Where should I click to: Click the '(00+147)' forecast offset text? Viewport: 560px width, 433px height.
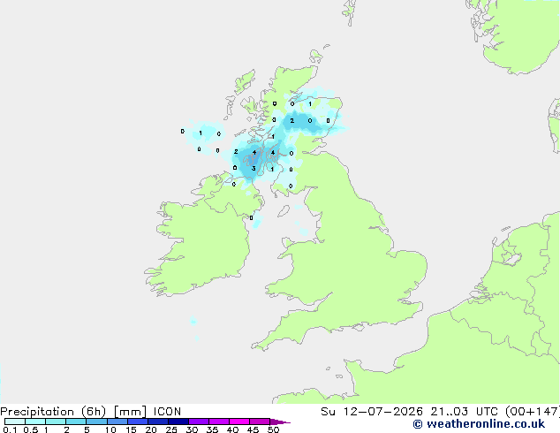point(532,412)
